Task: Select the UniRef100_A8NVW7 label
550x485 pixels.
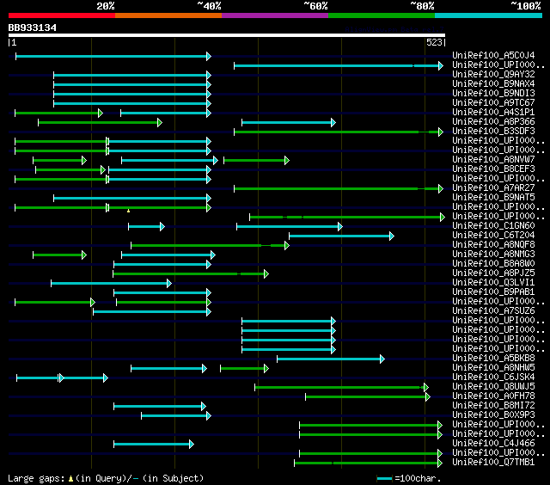Action: (x=493, y=159)
